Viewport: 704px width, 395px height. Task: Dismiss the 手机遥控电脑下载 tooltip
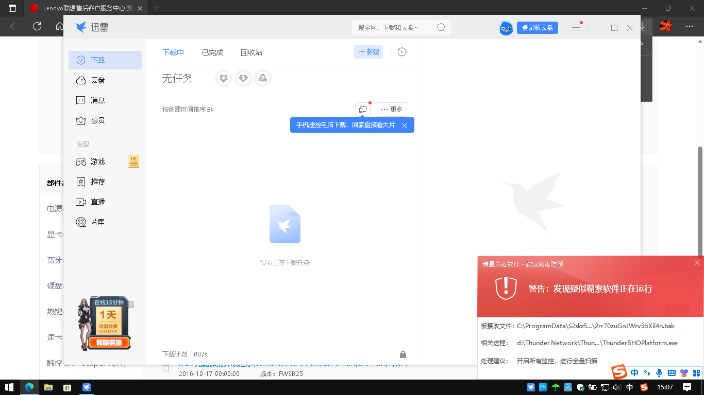[405, 125]
